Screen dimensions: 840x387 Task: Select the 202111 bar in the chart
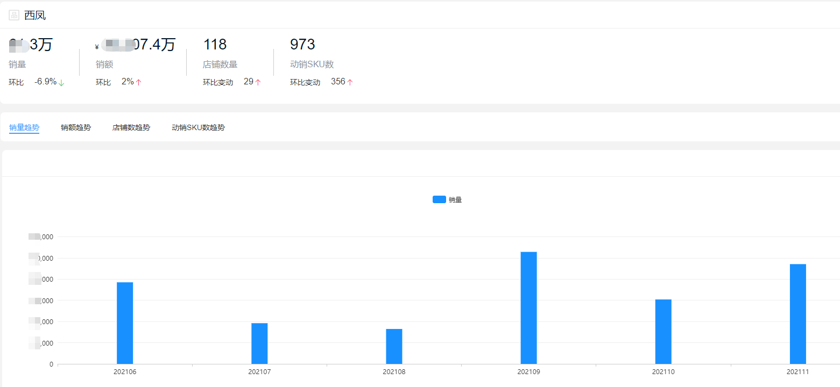point(797,314)
